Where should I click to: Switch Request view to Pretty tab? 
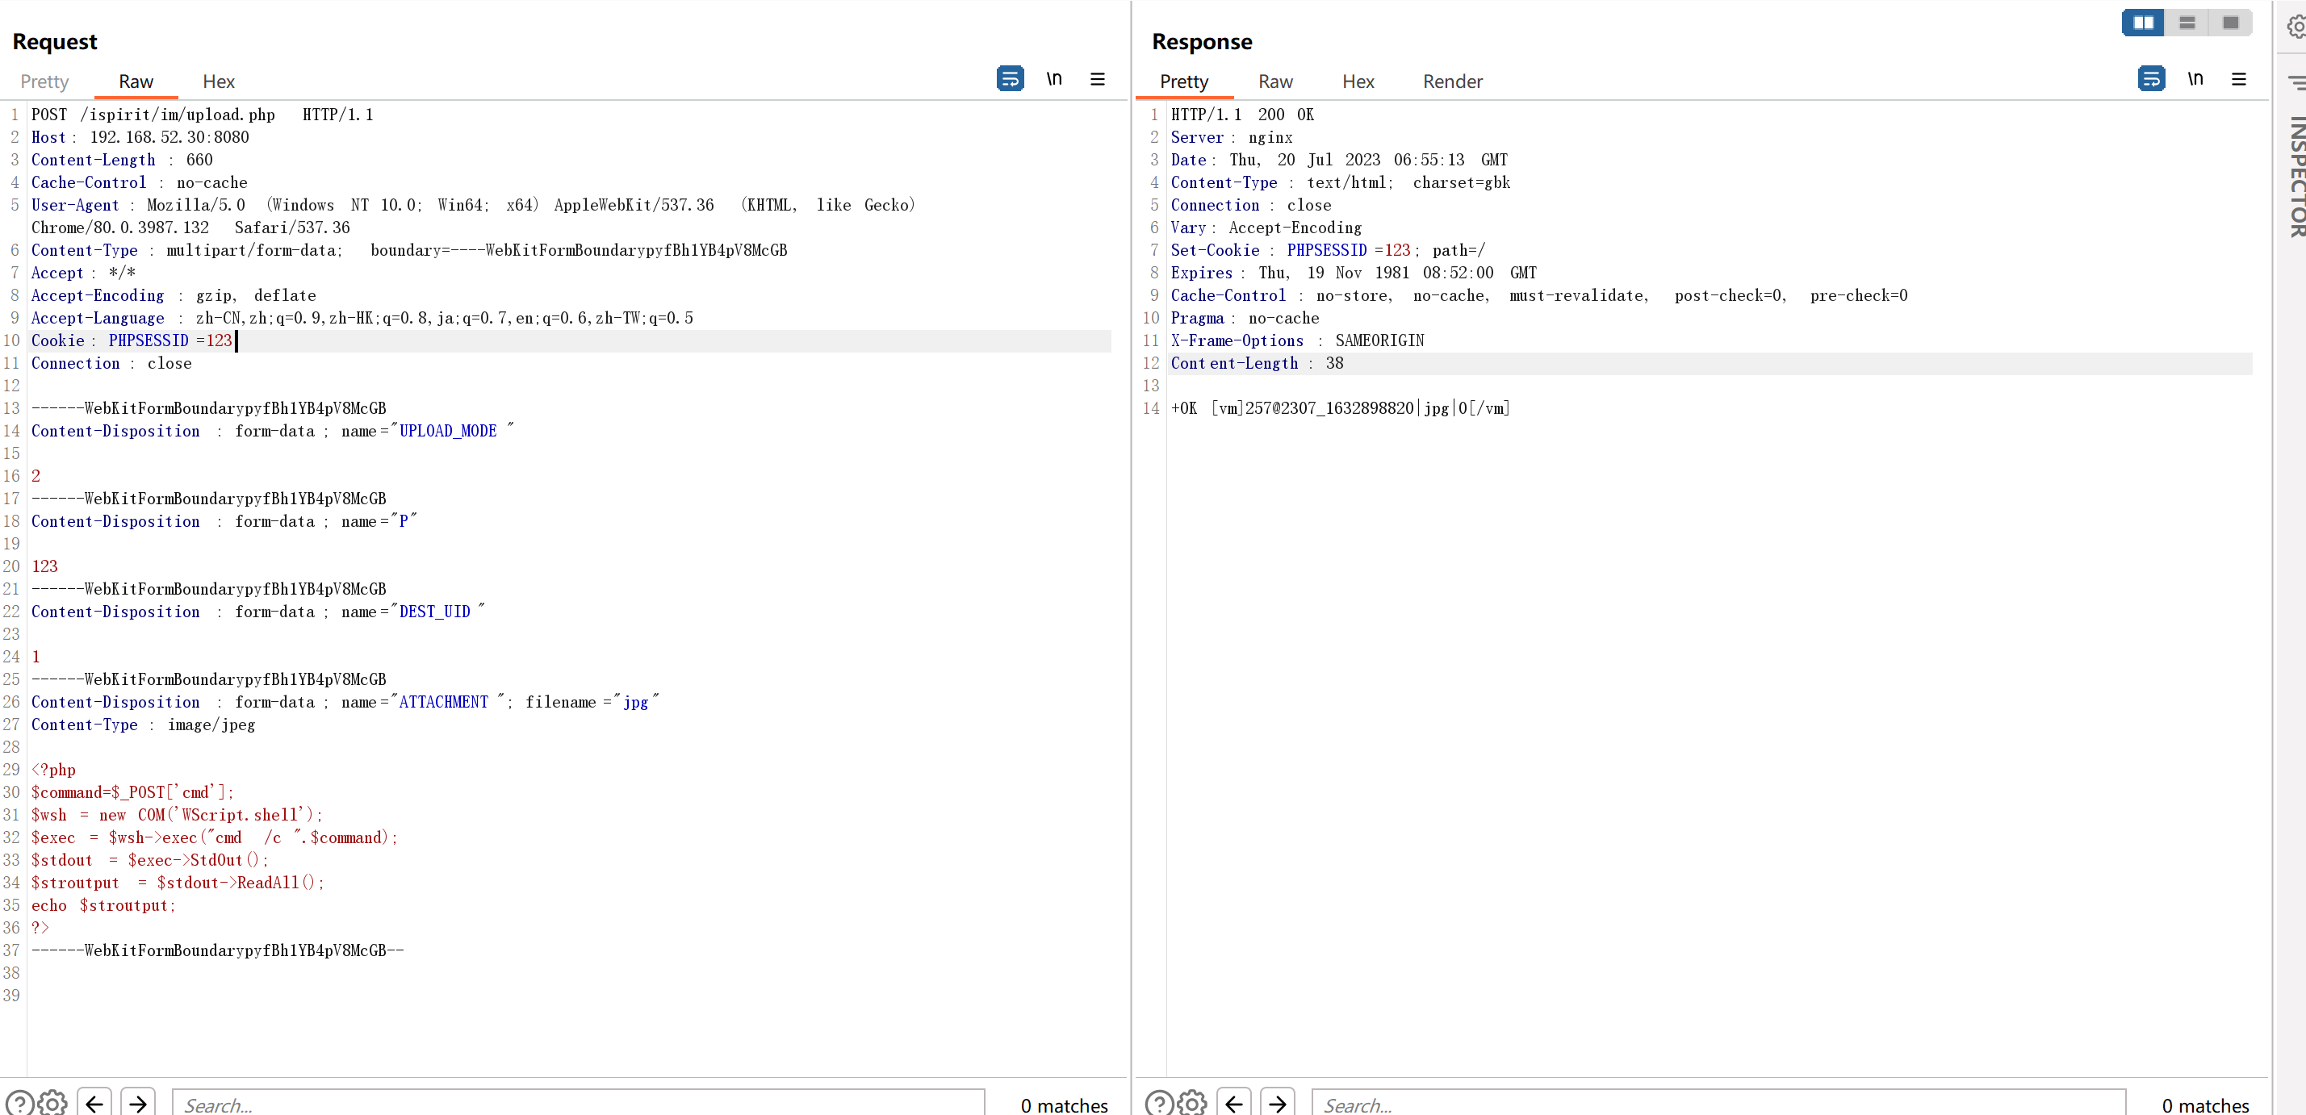[44, 81]
